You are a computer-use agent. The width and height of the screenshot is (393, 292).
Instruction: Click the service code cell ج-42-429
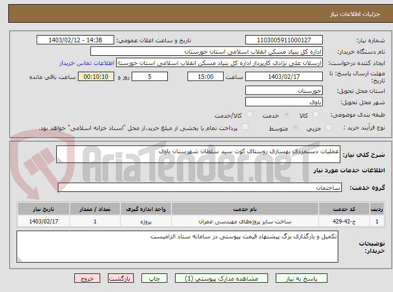(344, 221)
